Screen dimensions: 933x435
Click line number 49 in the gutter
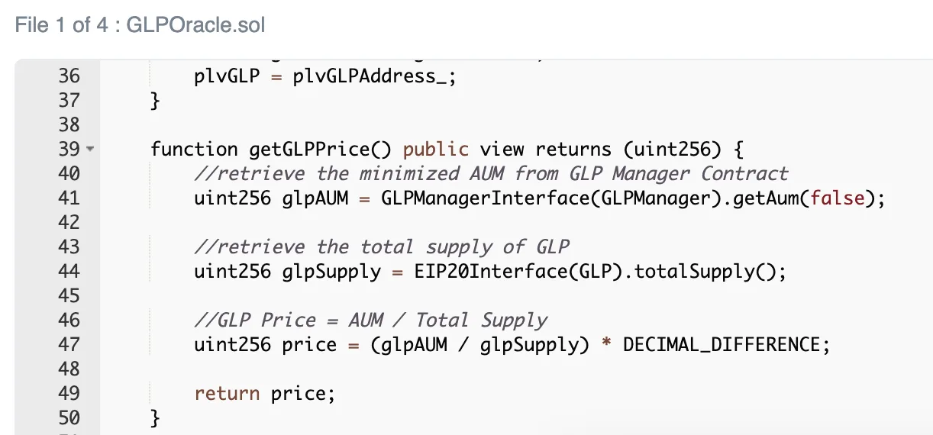click(x=69, y=394)
